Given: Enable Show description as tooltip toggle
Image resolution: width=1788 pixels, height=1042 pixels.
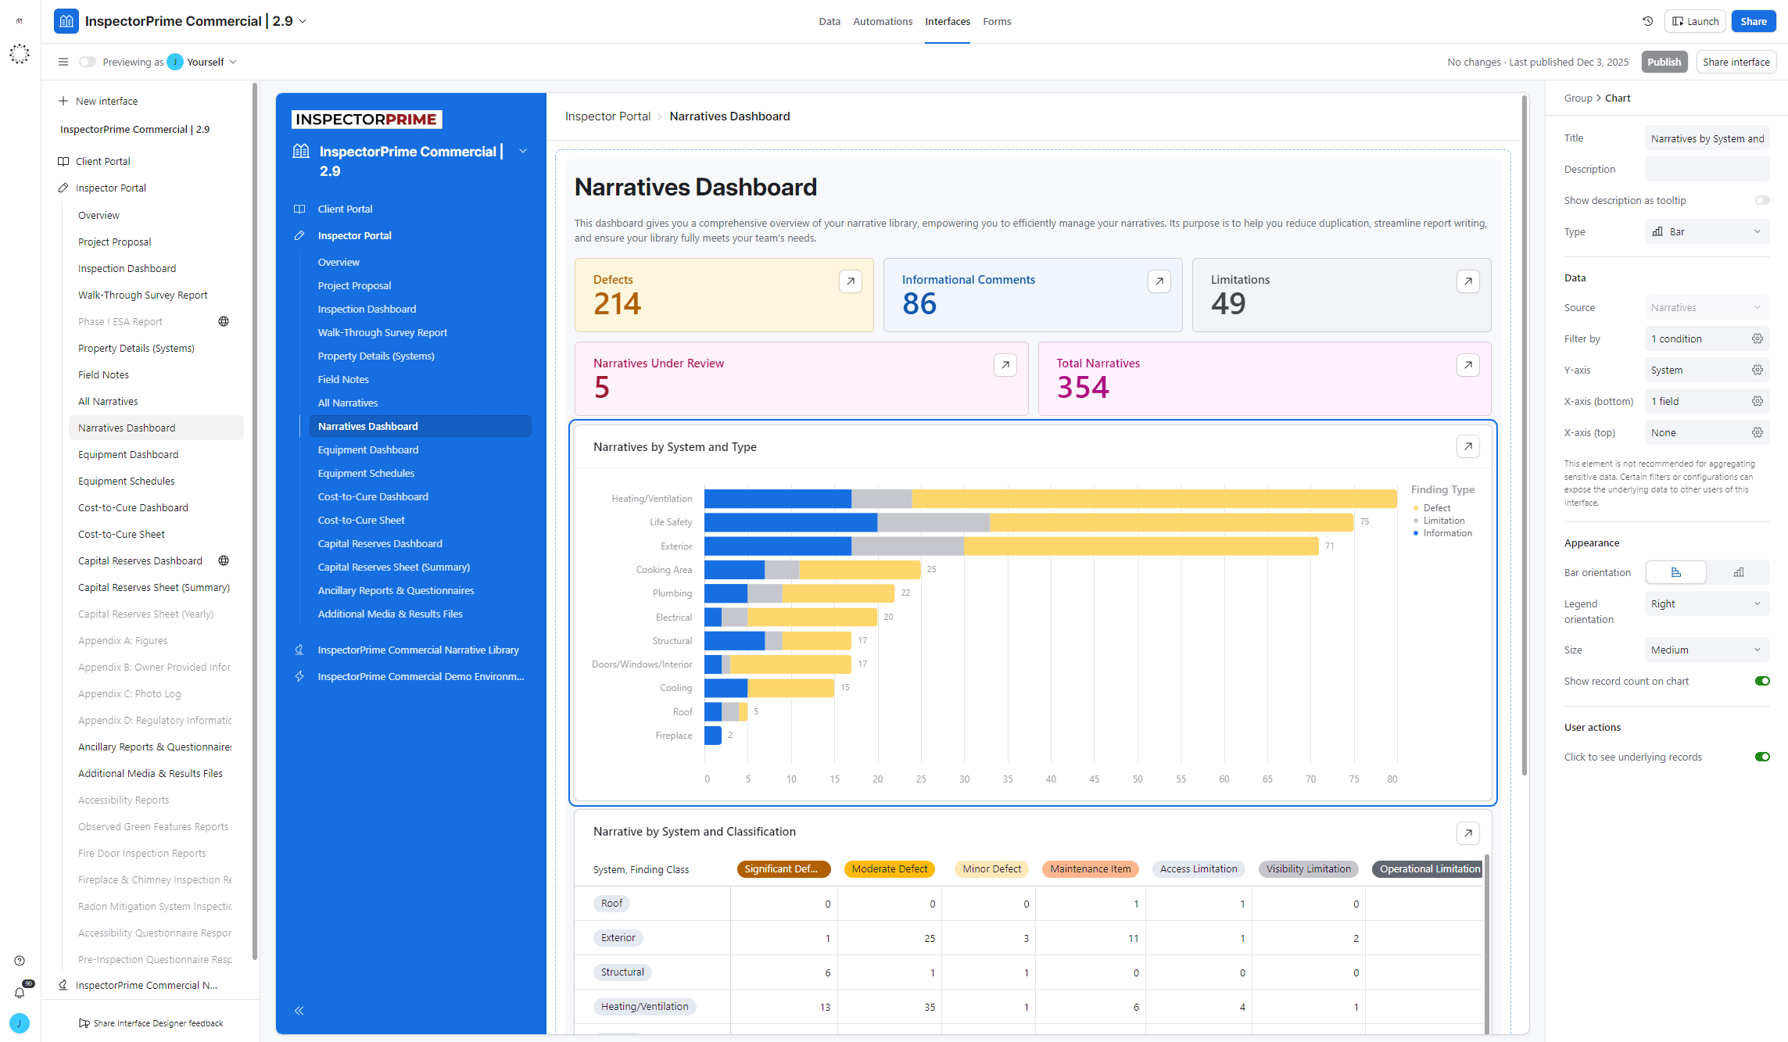Looking at the screenshot, I should [1761, 200].
